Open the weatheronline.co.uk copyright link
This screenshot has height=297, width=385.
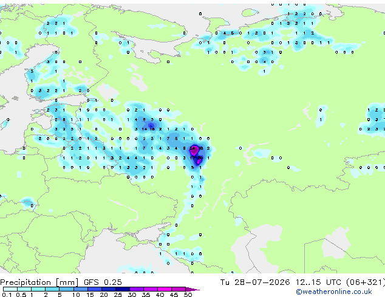tap(333, 292)
